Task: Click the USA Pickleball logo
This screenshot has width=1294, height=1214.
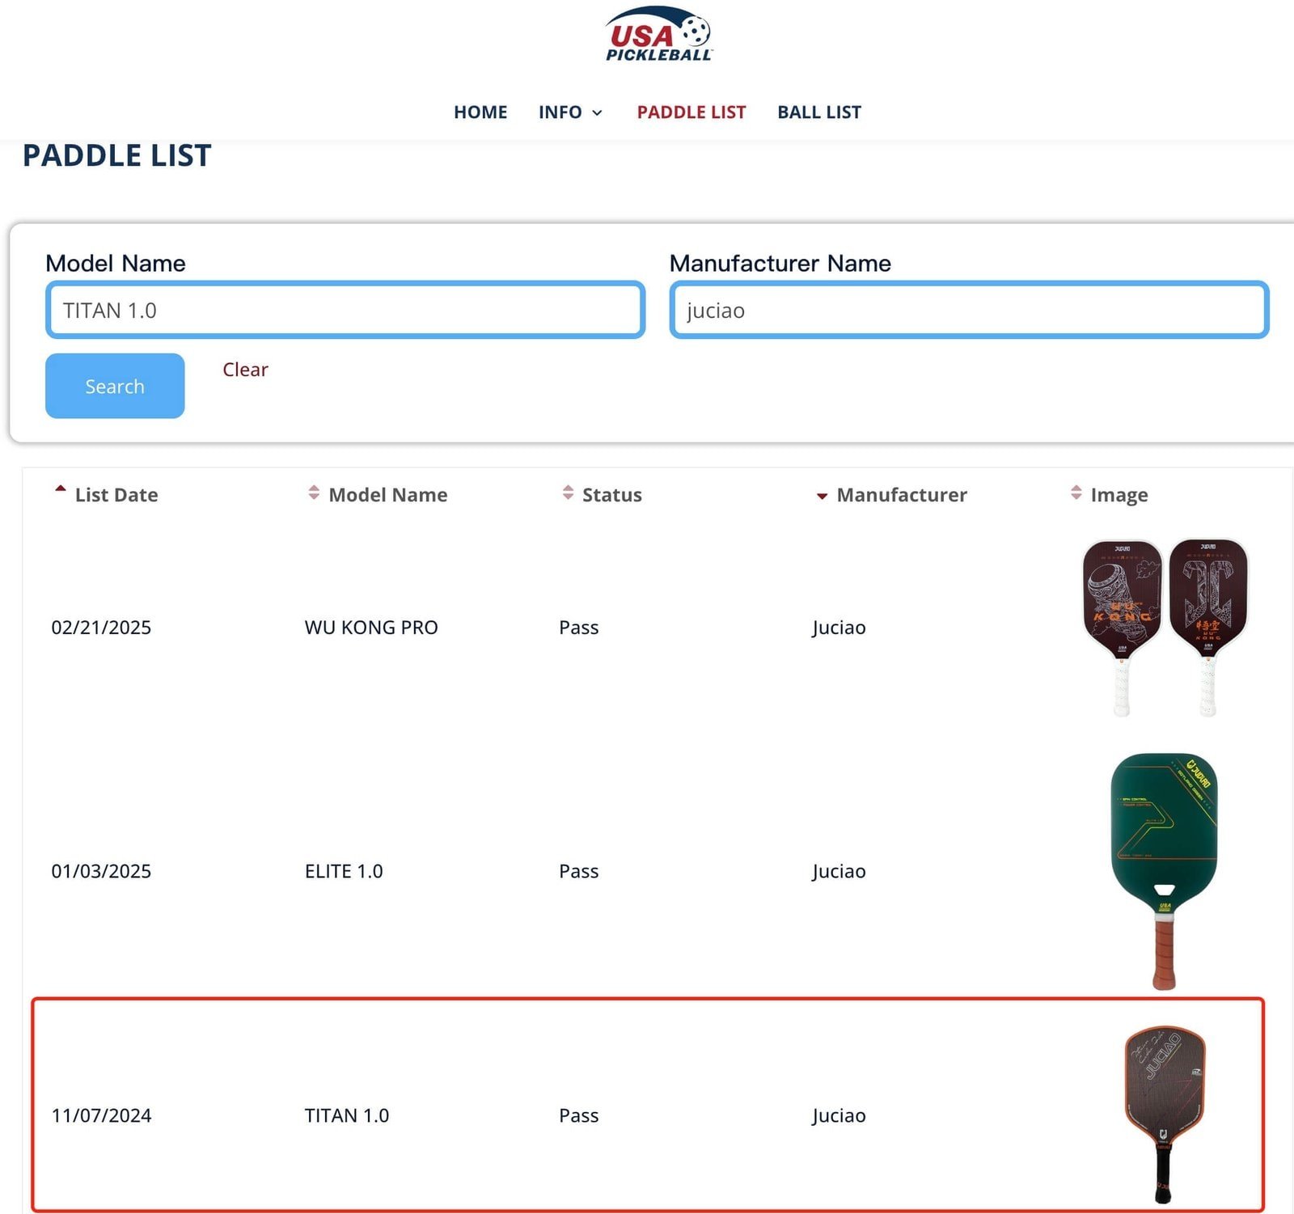Action: (x=658, y=35)
